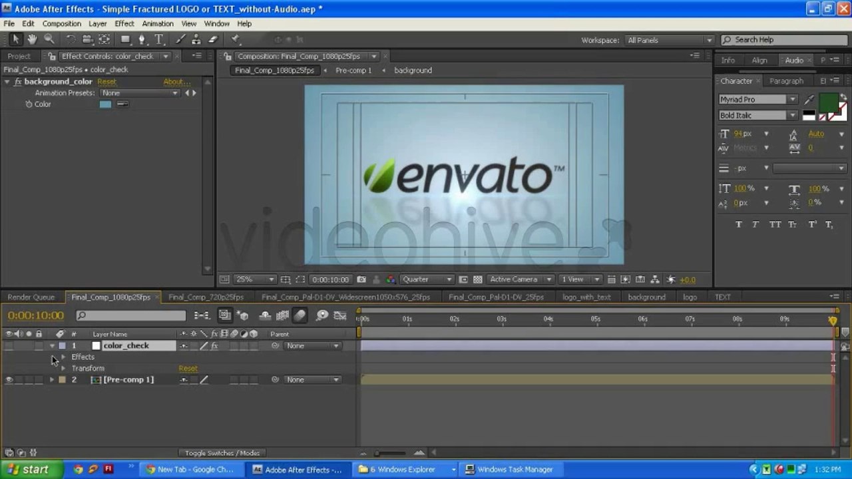Open the Effect menu
This screenshot has height=479, width=852.
pos(124,24)
